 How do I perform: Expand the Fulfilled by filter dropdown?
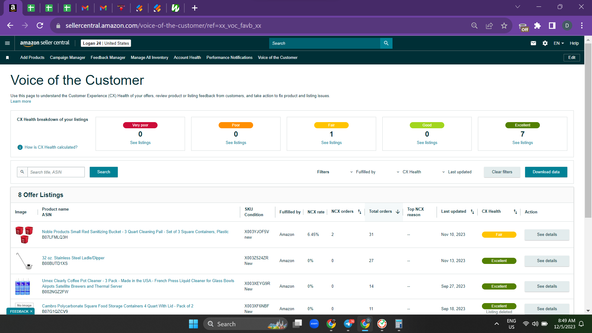(x=363, y=172)
